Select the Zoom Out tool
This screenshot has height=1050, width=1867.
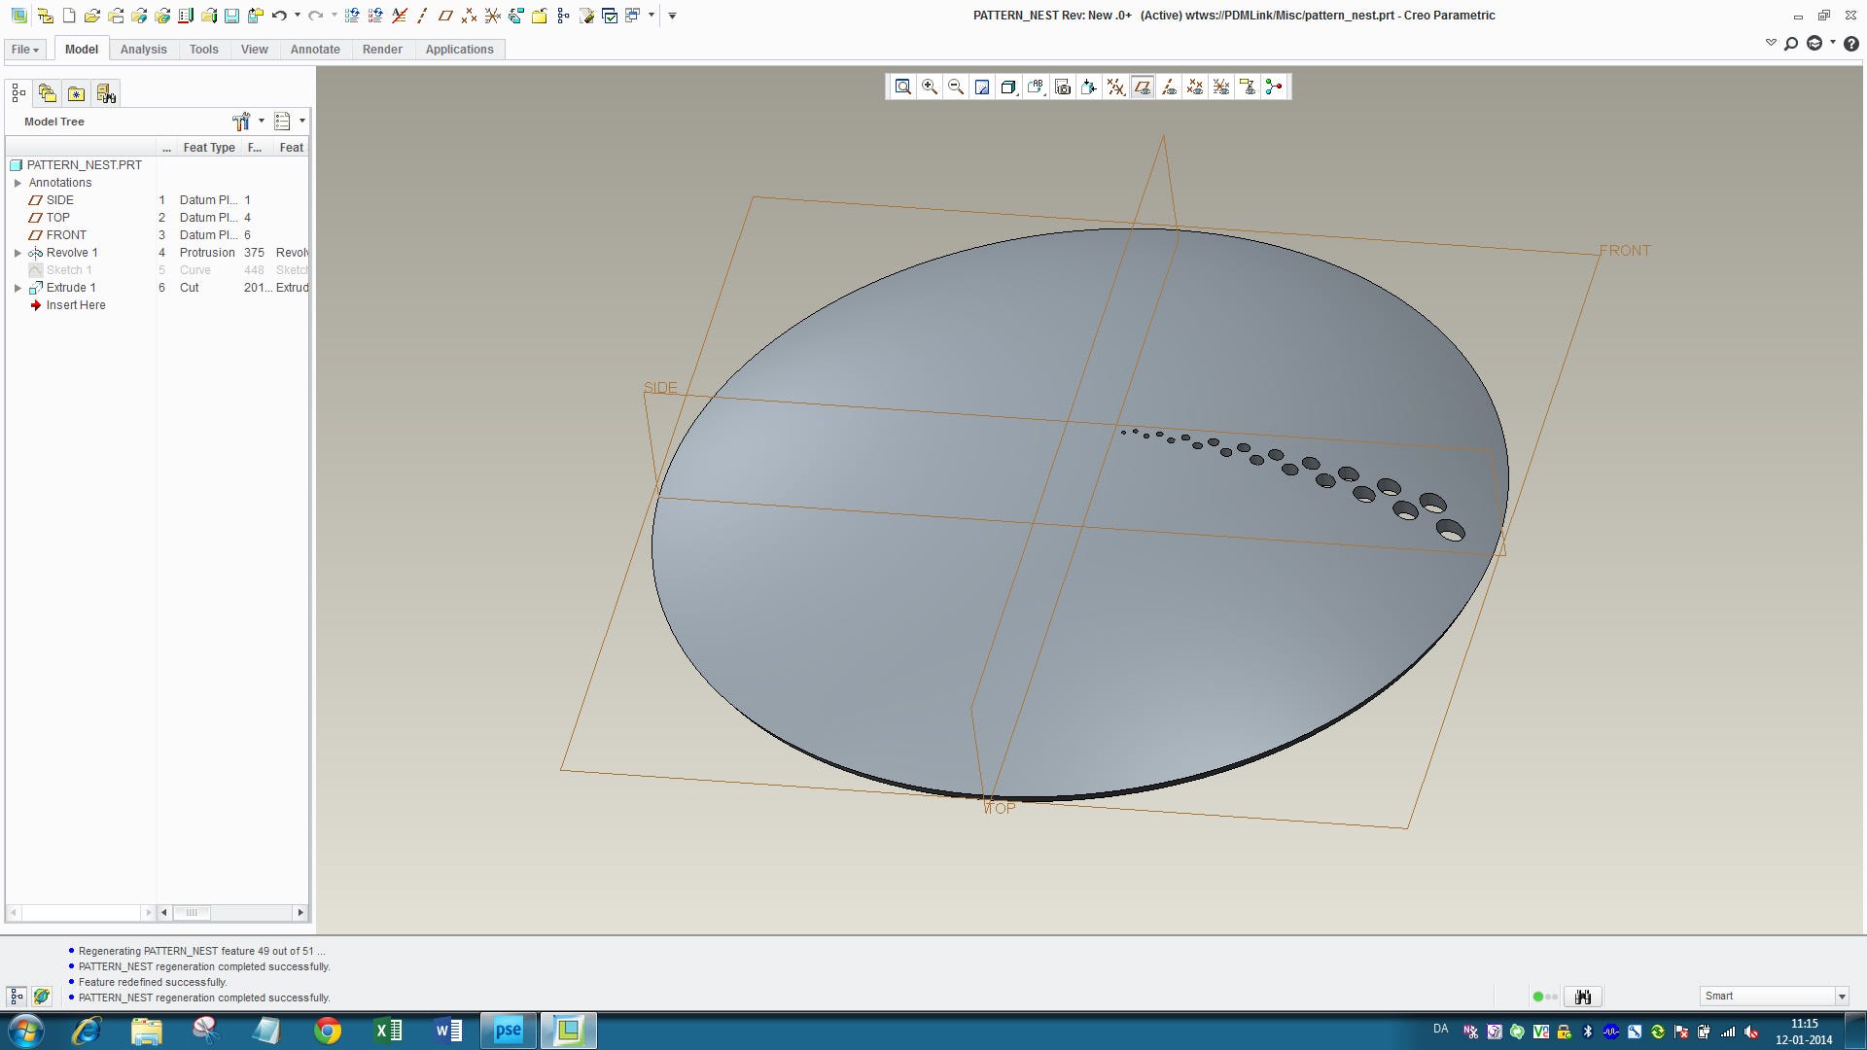point(956,87)
